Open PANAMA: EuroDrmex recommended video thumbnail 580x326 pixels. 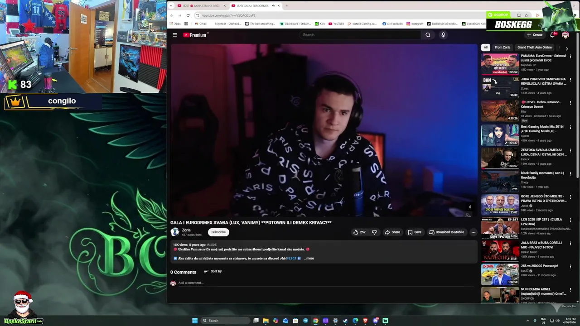click(x=500, y=64)
